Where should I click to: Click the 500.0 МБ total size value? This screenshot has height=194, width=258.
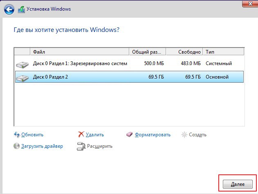tap(154, 63)
